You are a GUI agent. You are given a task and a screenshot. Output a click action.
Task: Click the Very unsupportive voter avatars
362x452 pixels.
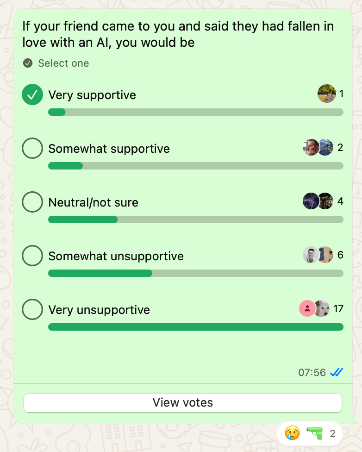314,309
